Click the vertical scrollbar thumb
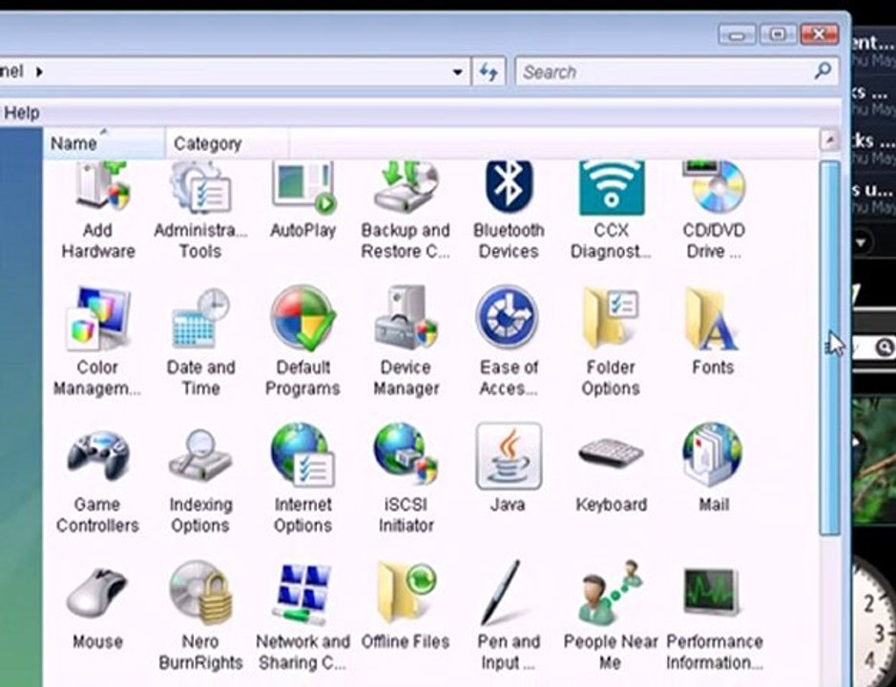The image size is (896, 687). click(829, 347)
